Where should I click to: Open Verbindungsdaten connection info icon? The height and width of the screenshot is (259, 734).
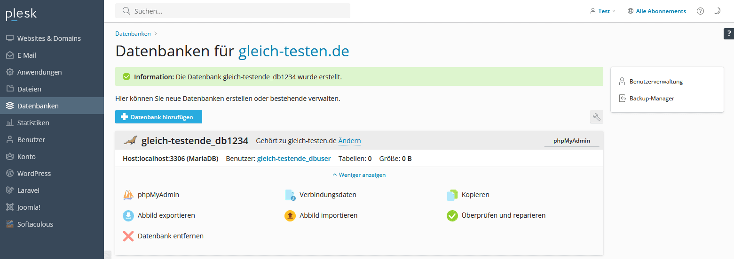290,195
